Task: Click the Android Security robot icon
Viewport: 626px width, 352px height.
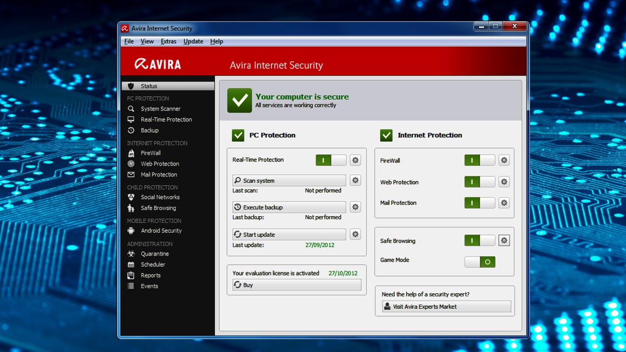Action: point(131,231)
